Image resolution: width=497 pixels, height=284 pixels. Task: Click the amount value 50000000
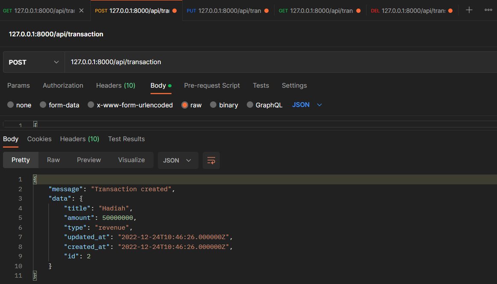click(118, 218)
